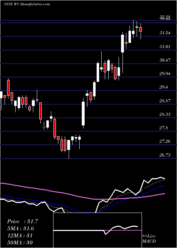Click the 'NYSE WY MunafaSutra.com' header text
Viewport: 177px width, 248px height.
coord(27,4)
